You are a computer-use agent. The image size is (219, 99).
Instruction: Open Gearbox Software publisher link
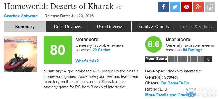pos(21,16)
